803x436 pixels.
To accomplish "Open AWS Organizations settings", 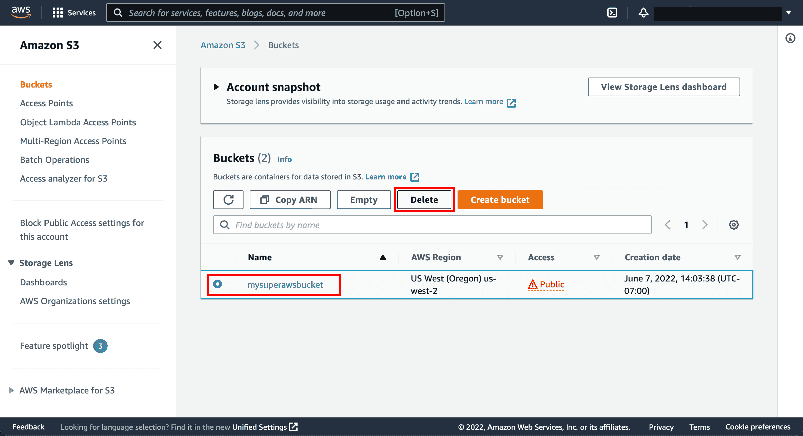I will (x=75, y=301).
